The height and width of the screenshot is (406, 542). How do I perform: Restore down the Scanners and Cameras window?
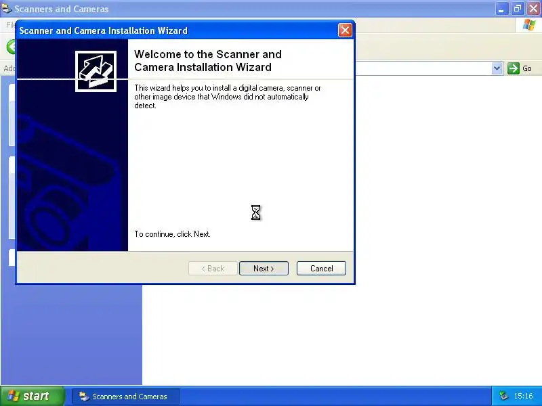tap(518, 9)
